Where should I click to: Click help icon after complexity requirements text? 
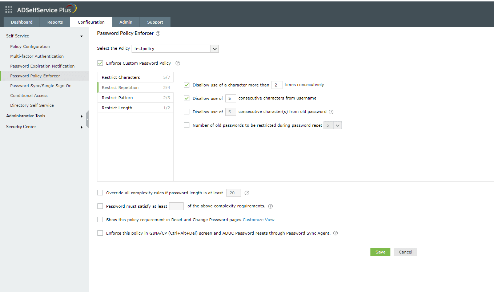tap(270, 206)
